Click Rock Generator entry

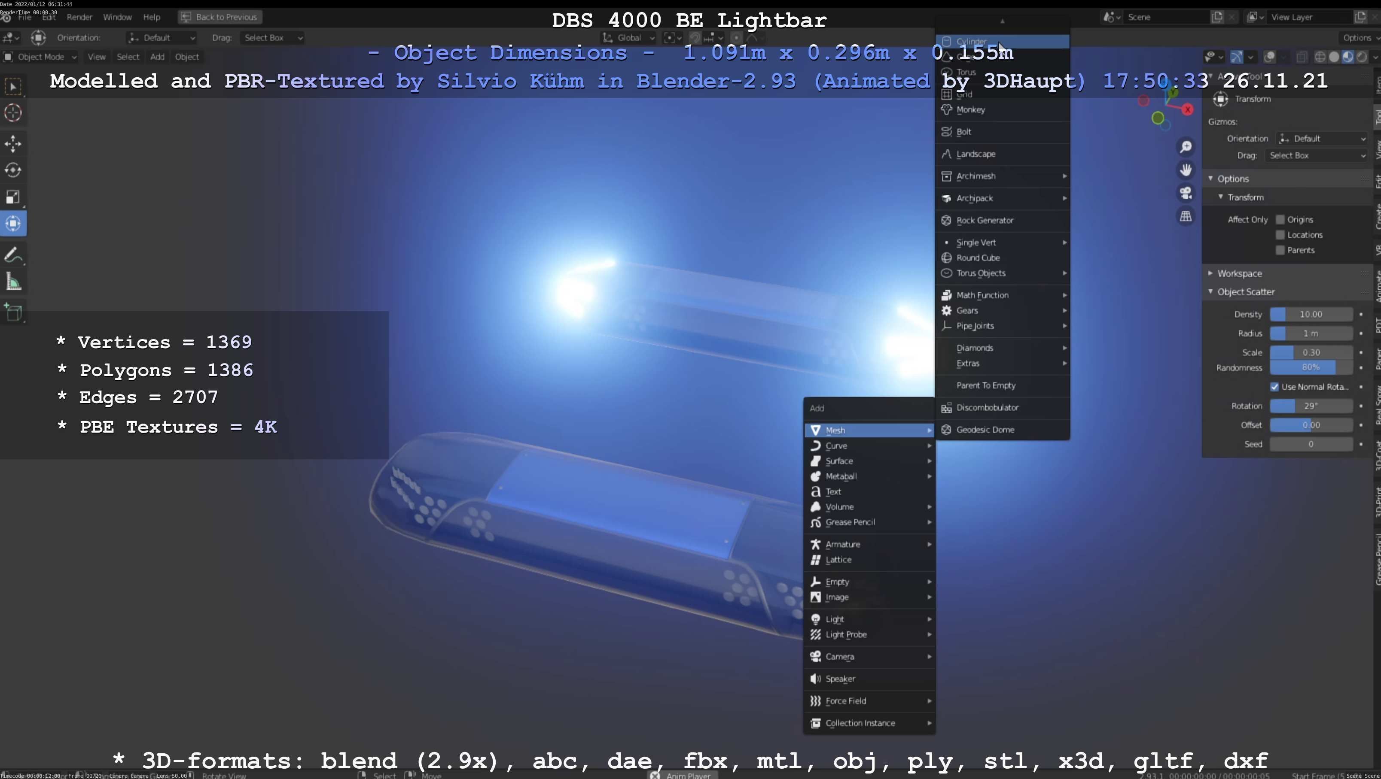click(1003, 220)
